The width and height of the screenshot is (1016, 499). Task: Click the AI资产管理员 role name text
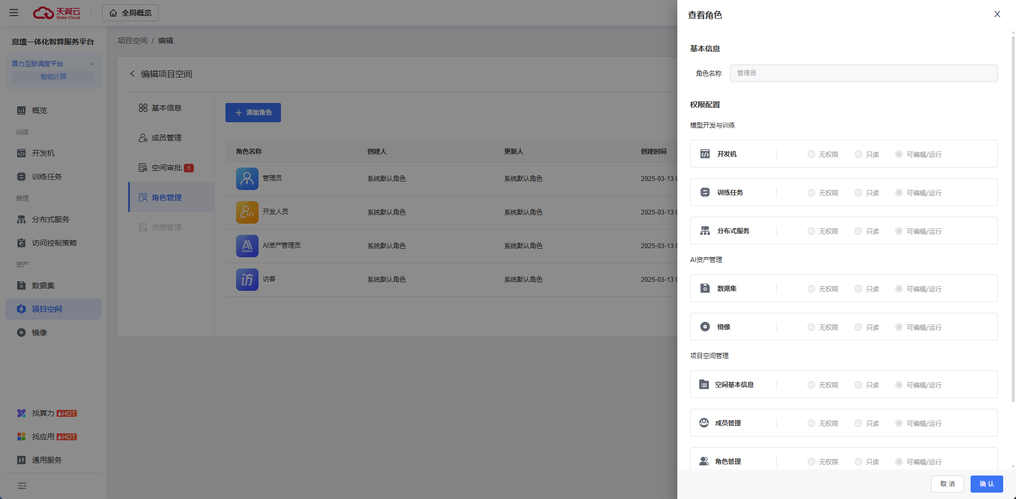pyautogui.click(x=282, y=245)
